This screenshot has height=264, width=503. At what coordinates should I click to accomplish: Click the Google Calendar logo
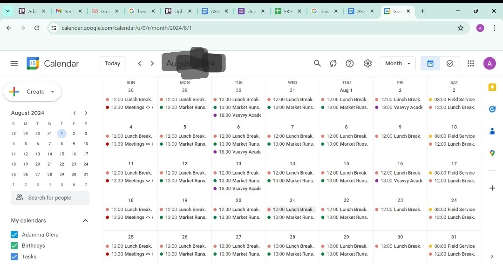coord(33,63)
